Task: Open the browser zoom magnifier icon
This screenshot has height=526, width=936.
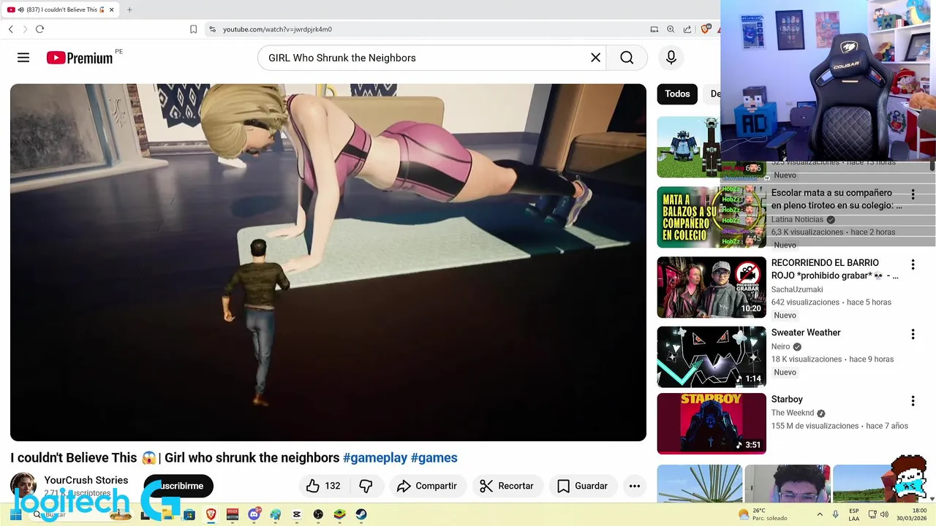Action: point(671,29)
